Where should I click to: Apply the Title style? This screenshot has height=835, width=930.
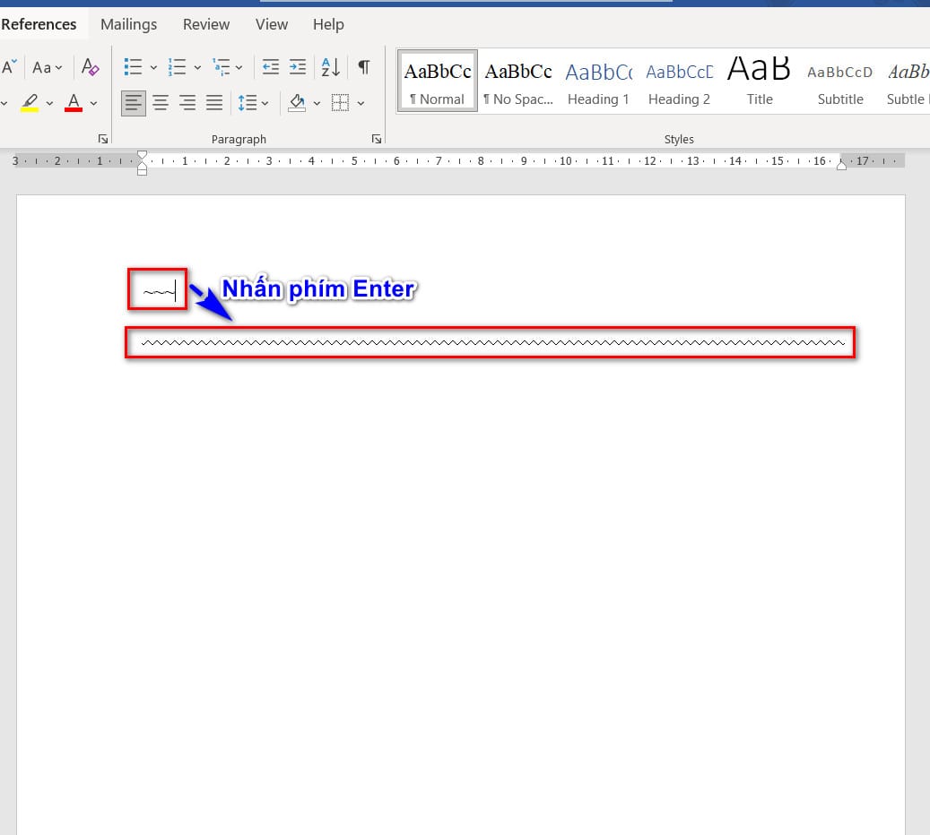(x=760, y=82)
